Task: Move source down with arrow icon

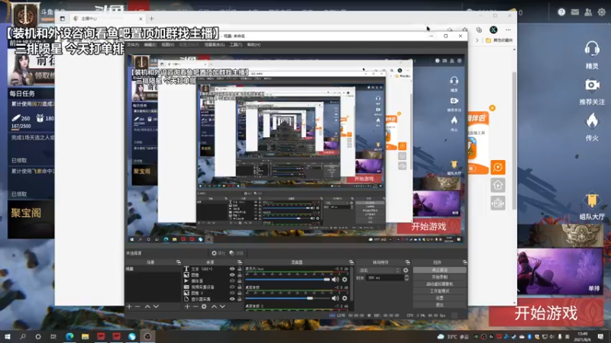Action: click(x=222, y=306)
